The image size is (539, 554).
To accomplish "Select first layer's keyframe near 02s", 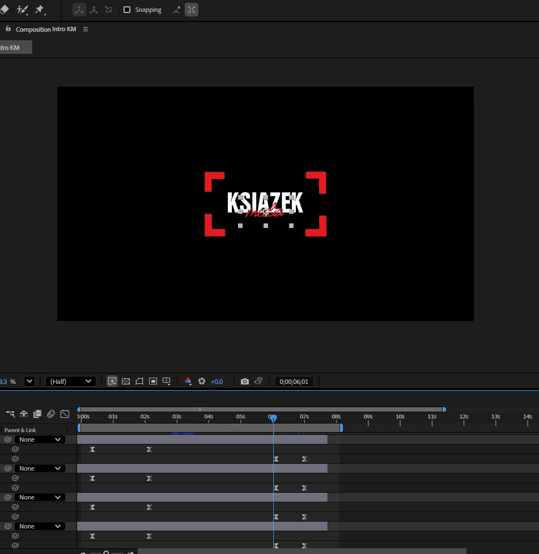I will 149,450.
